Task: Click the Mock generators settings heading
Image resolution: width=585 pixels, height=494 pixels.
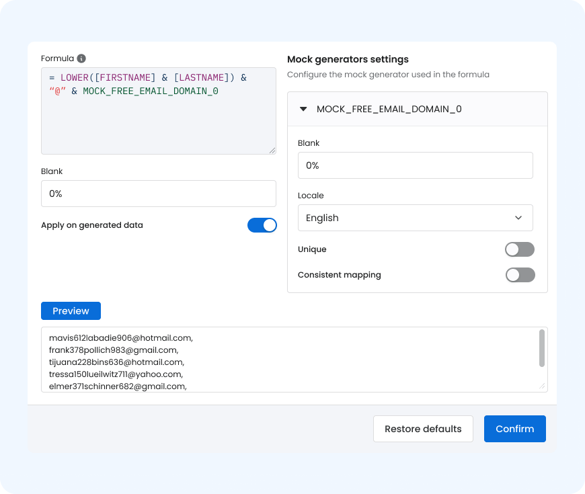Action: tap(348, 59)
